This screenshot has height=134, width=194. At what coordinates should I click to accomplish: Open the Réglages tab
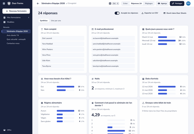click(x=149, y=3)
